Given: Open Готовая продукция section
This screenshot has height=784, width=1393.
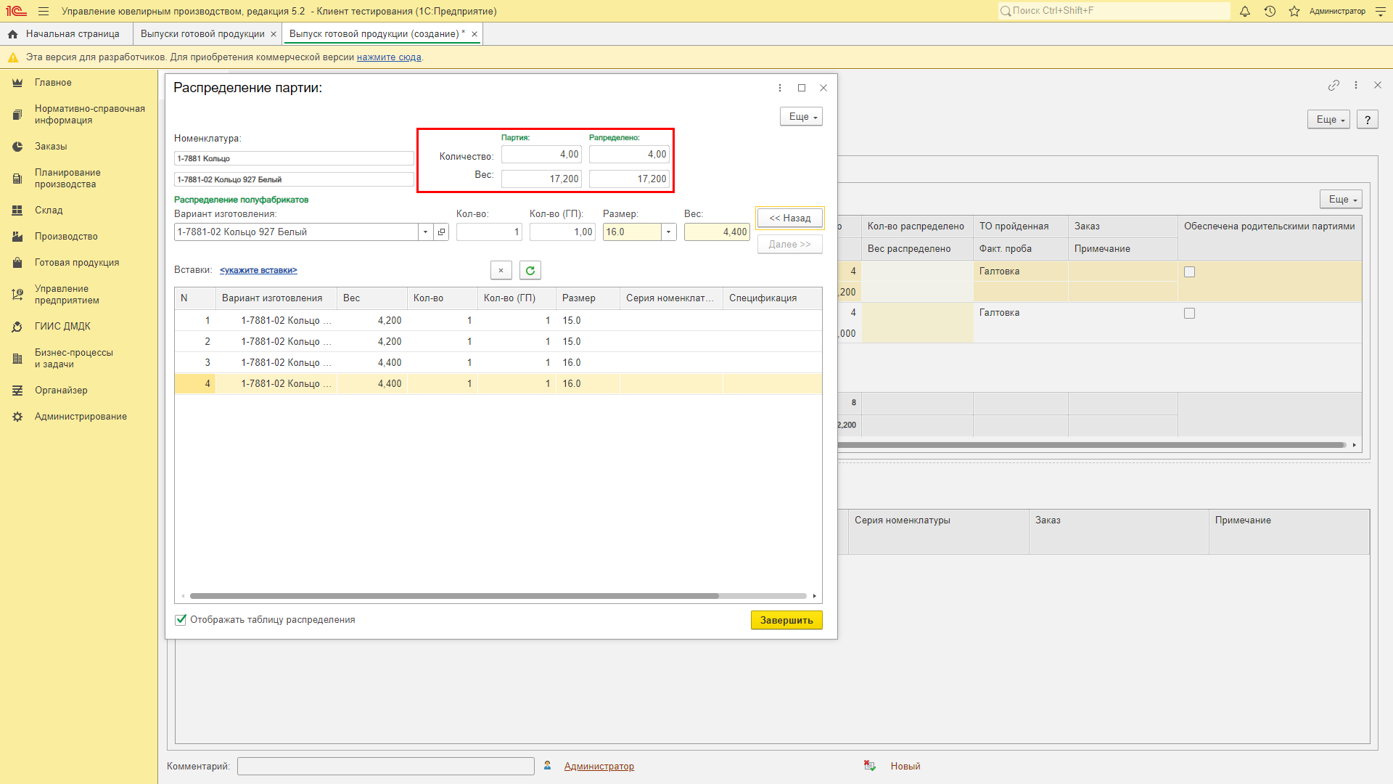Looking at the screenshot, I should click(x=78, y=263).
